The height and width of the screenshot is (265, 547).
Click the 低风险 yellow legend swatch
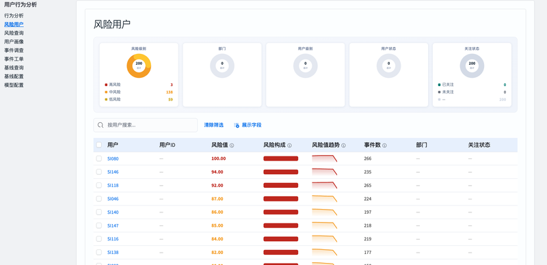tap(106, 100)
